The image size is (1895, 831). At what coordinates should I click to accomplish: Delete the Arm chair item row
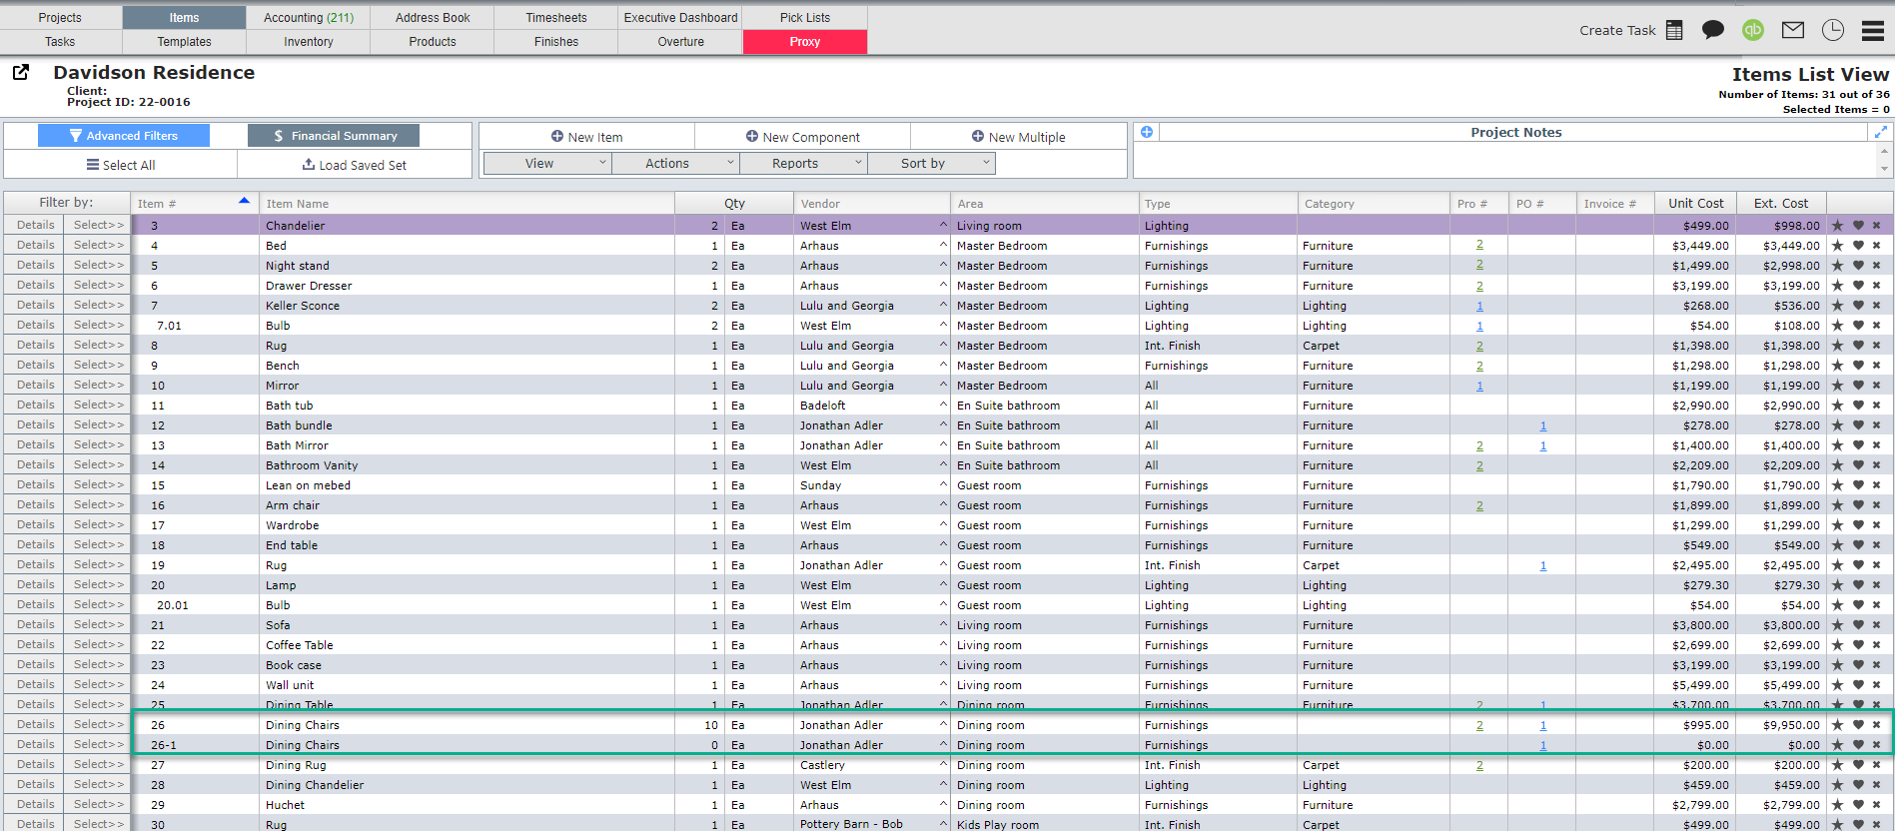[1876, 505]
